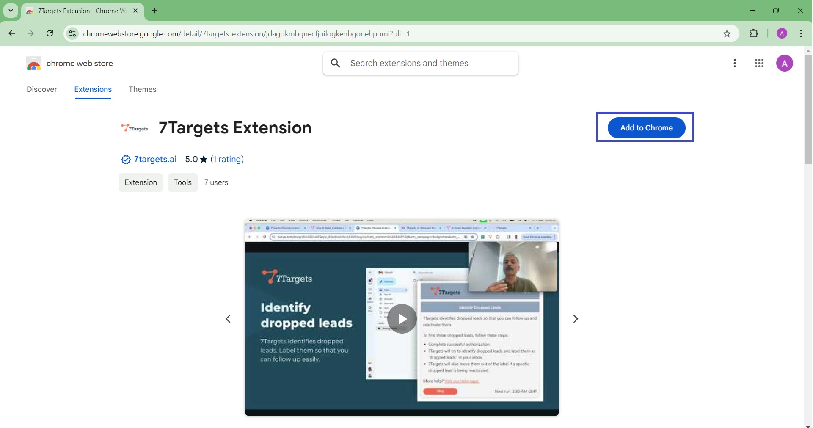
Task: Open the purple account avatar in web store
Action: [x=785, y=64]
